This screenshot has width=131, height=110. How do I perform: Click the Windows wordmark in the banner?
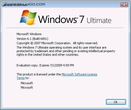[57, 19]
